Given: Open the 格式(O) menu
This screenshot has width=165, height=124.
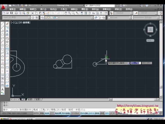Looking at the screenshot, I should 53,9.
